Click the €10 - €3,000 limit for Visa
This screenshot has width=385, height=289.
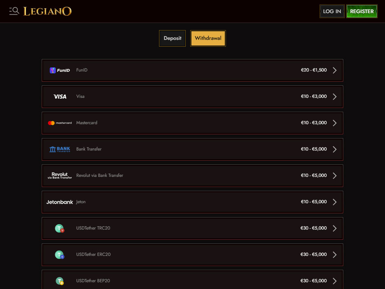point(314,96)
